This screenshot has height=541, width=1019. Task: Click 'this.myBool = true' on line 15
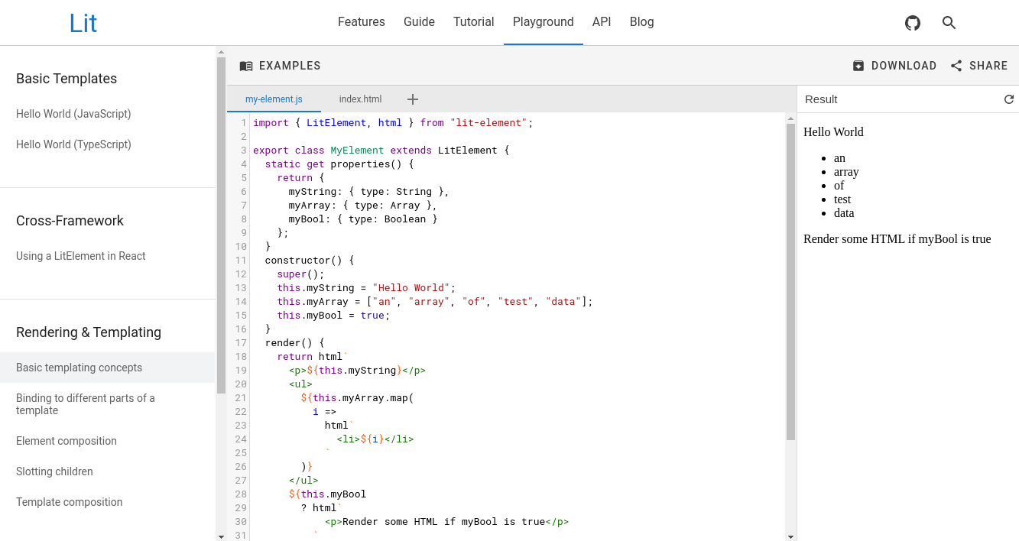pyautogui.click(x=333, y=316)
